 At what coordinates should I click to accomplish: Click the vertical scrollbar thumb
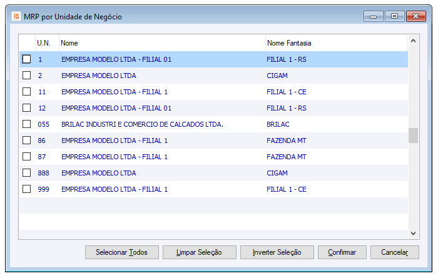[x=414, y=136]
